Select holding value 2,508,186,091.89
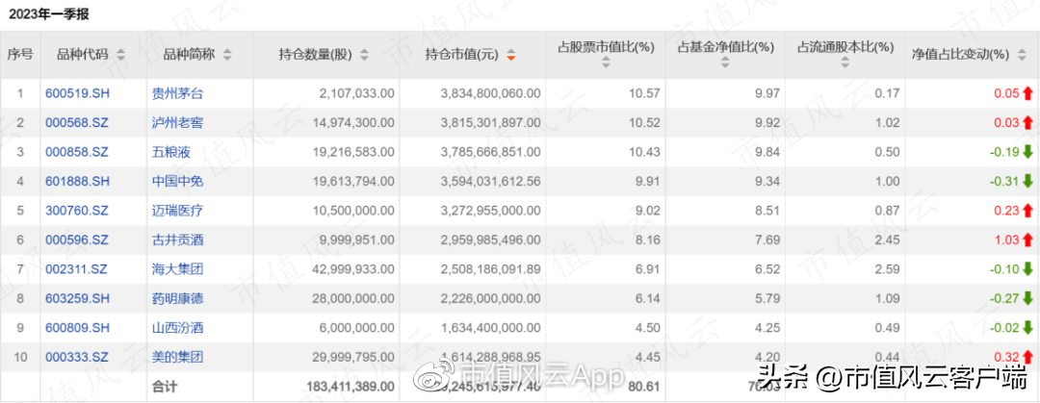Screen dimensions: 1040x403 [490, 269]
